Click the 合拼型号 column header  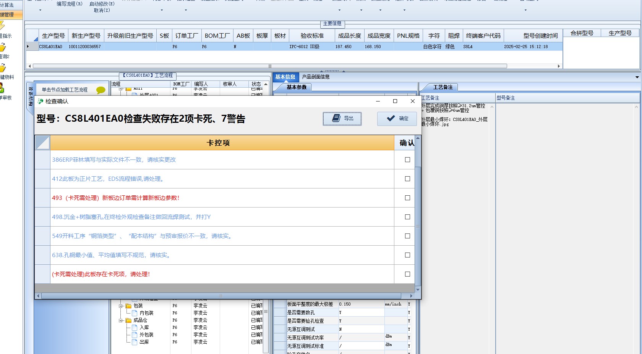tap(582, 33)
